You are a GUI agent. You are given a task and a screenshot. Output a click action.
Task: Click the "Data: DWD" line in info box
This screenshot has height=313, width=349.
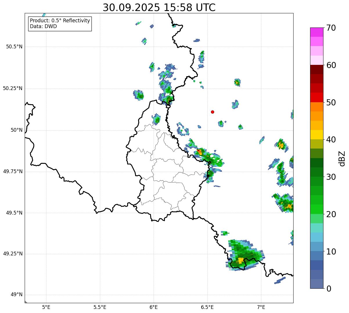tap(43, 27)
